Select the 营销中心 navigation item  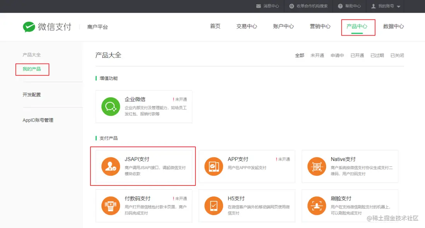pyautogui.click(x=320, y=26)
